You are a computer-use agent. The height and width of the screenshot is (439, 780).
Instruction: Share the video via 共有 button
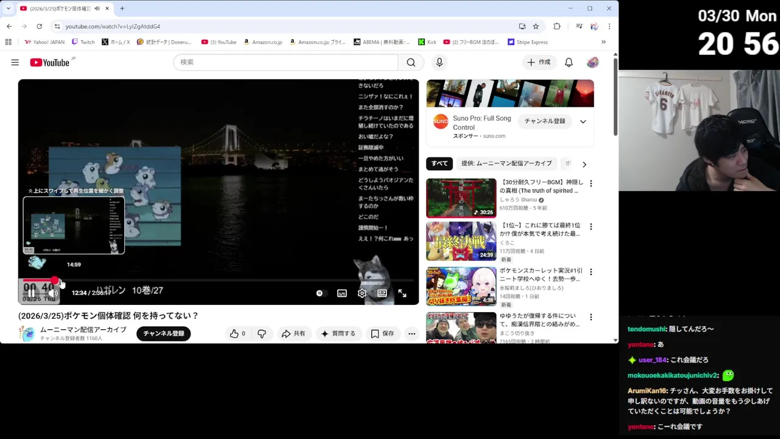pos(293,334)
